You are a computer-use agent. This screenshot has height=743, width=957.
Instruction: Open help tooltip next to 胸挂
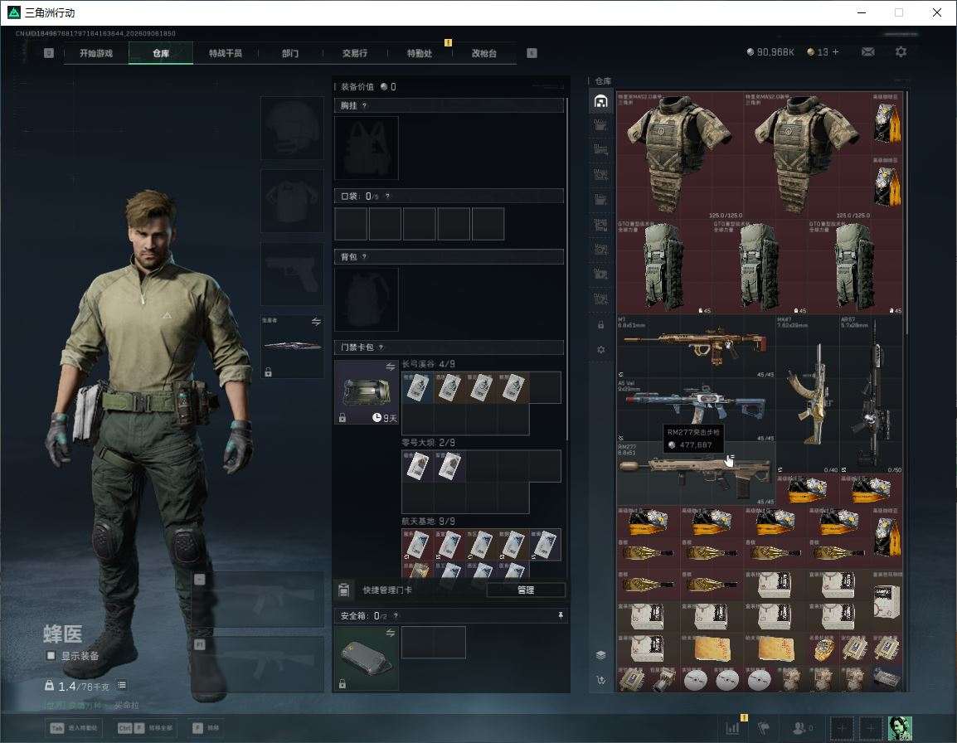(x=364, y=105)
